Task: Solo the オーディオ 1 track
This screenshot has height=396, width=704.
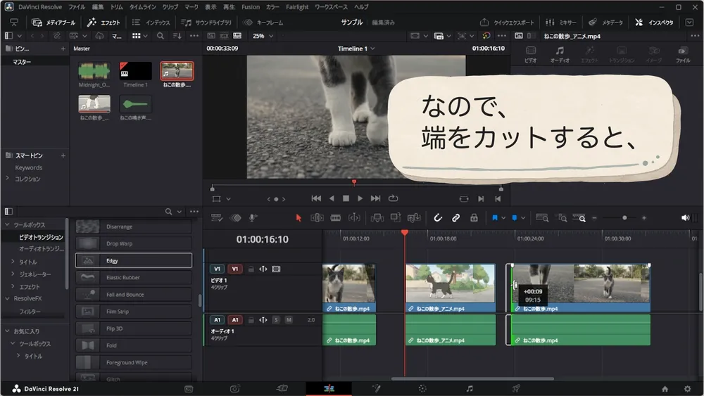Action: 276,320
